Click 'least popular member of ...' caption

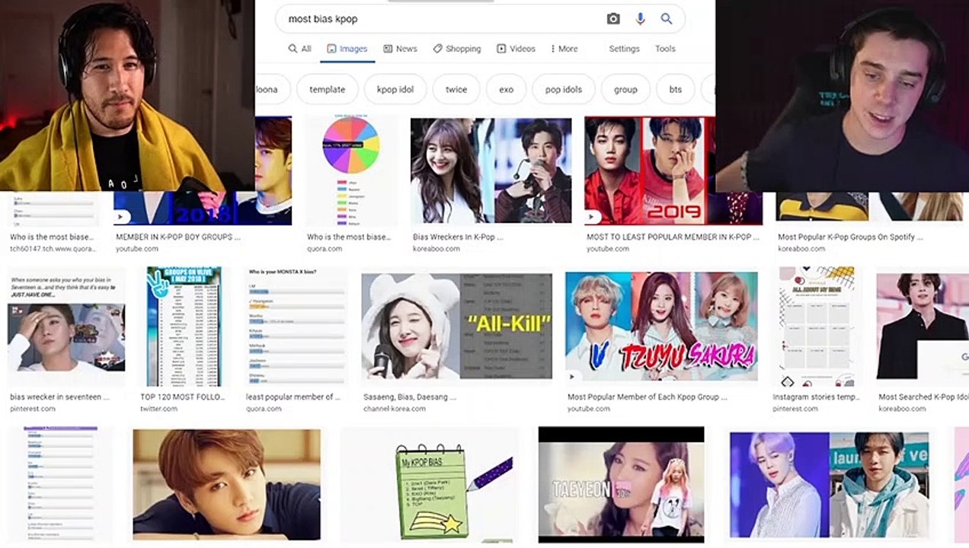[293, 397]
